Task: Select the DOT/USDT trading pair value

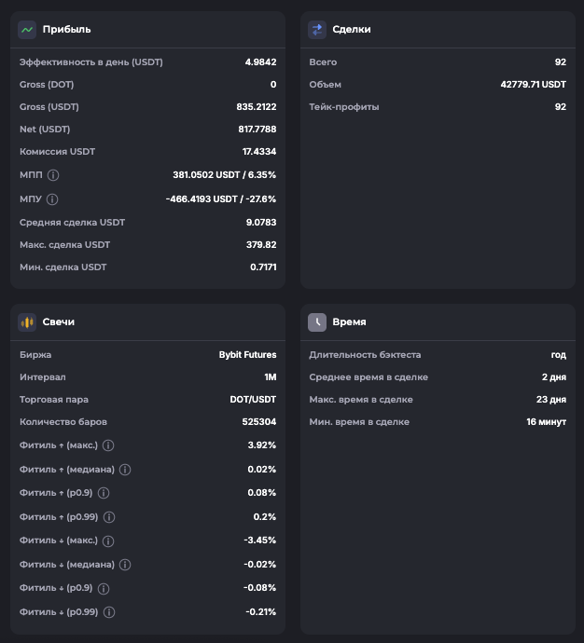Action: click(253, 400)
